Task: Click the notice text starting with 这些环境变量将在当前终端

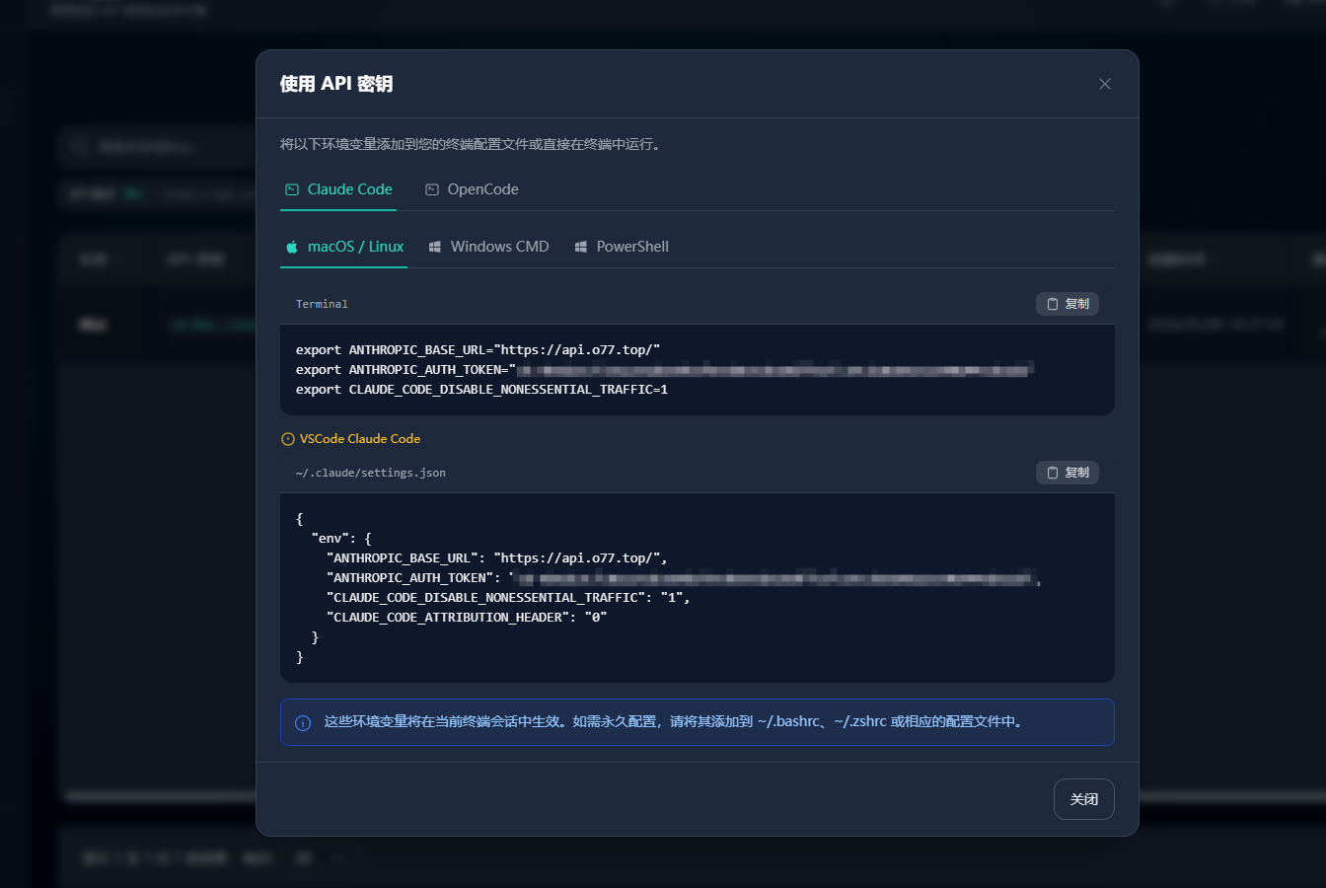Action: (676, 722)
